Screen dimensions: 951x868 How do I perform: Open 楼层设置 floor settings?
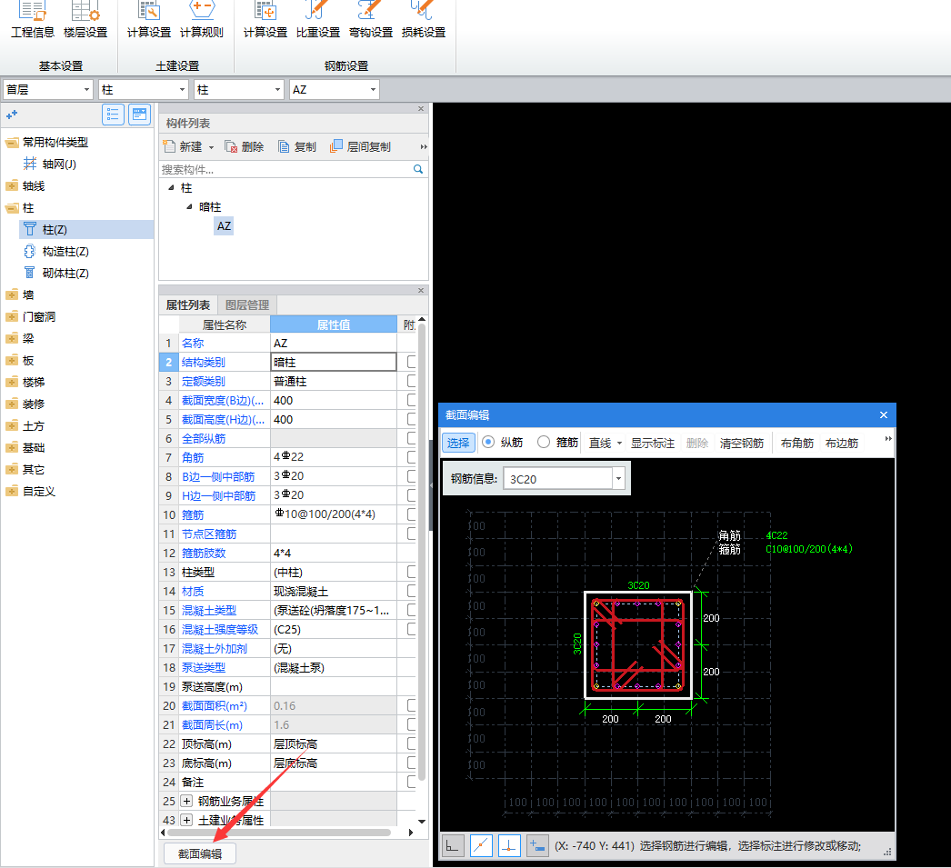pos(85,20)
